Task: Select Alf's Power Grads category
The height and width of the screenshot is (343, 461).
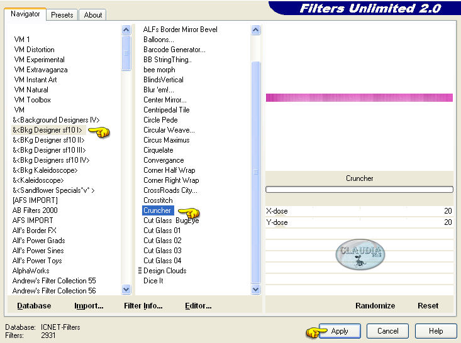Action: [x=38, y=241]
